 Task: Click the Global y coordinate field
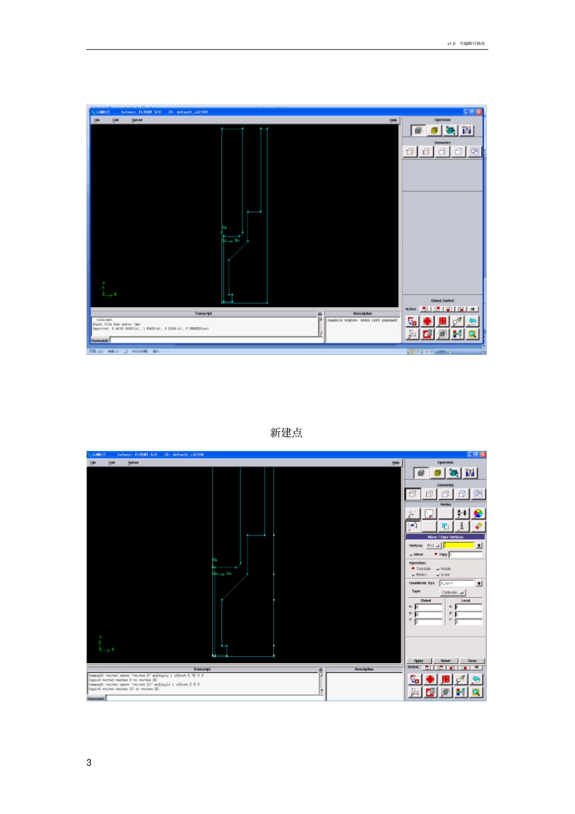pos(429,614)
